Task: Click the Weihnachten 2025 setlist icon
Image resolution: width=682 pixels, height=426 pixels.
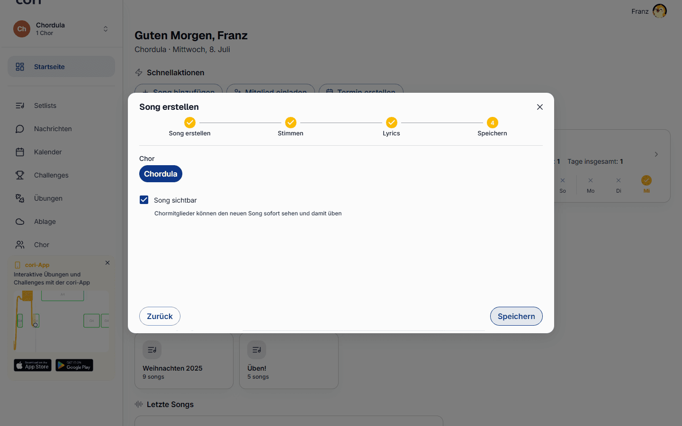Action: click(152, 350)
